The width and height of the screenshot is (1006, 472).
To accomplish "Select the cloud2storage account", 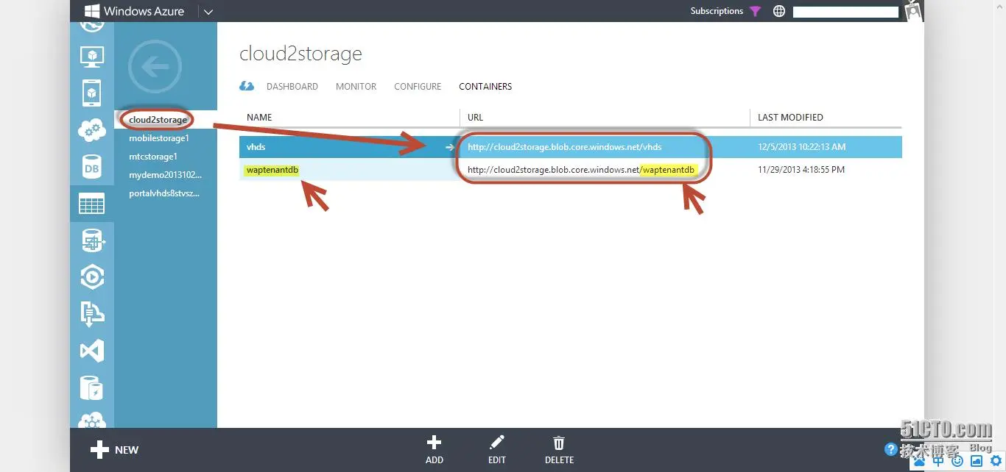I will [158, 119].
